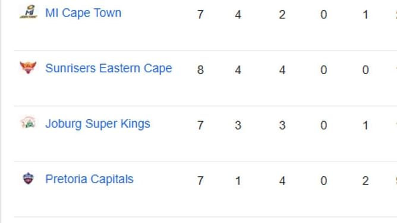Select the value 8 in Sunrisers row

(200, 70)
